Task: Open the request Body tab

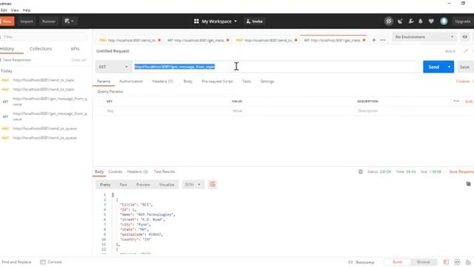Action: [x=187, y=82]
